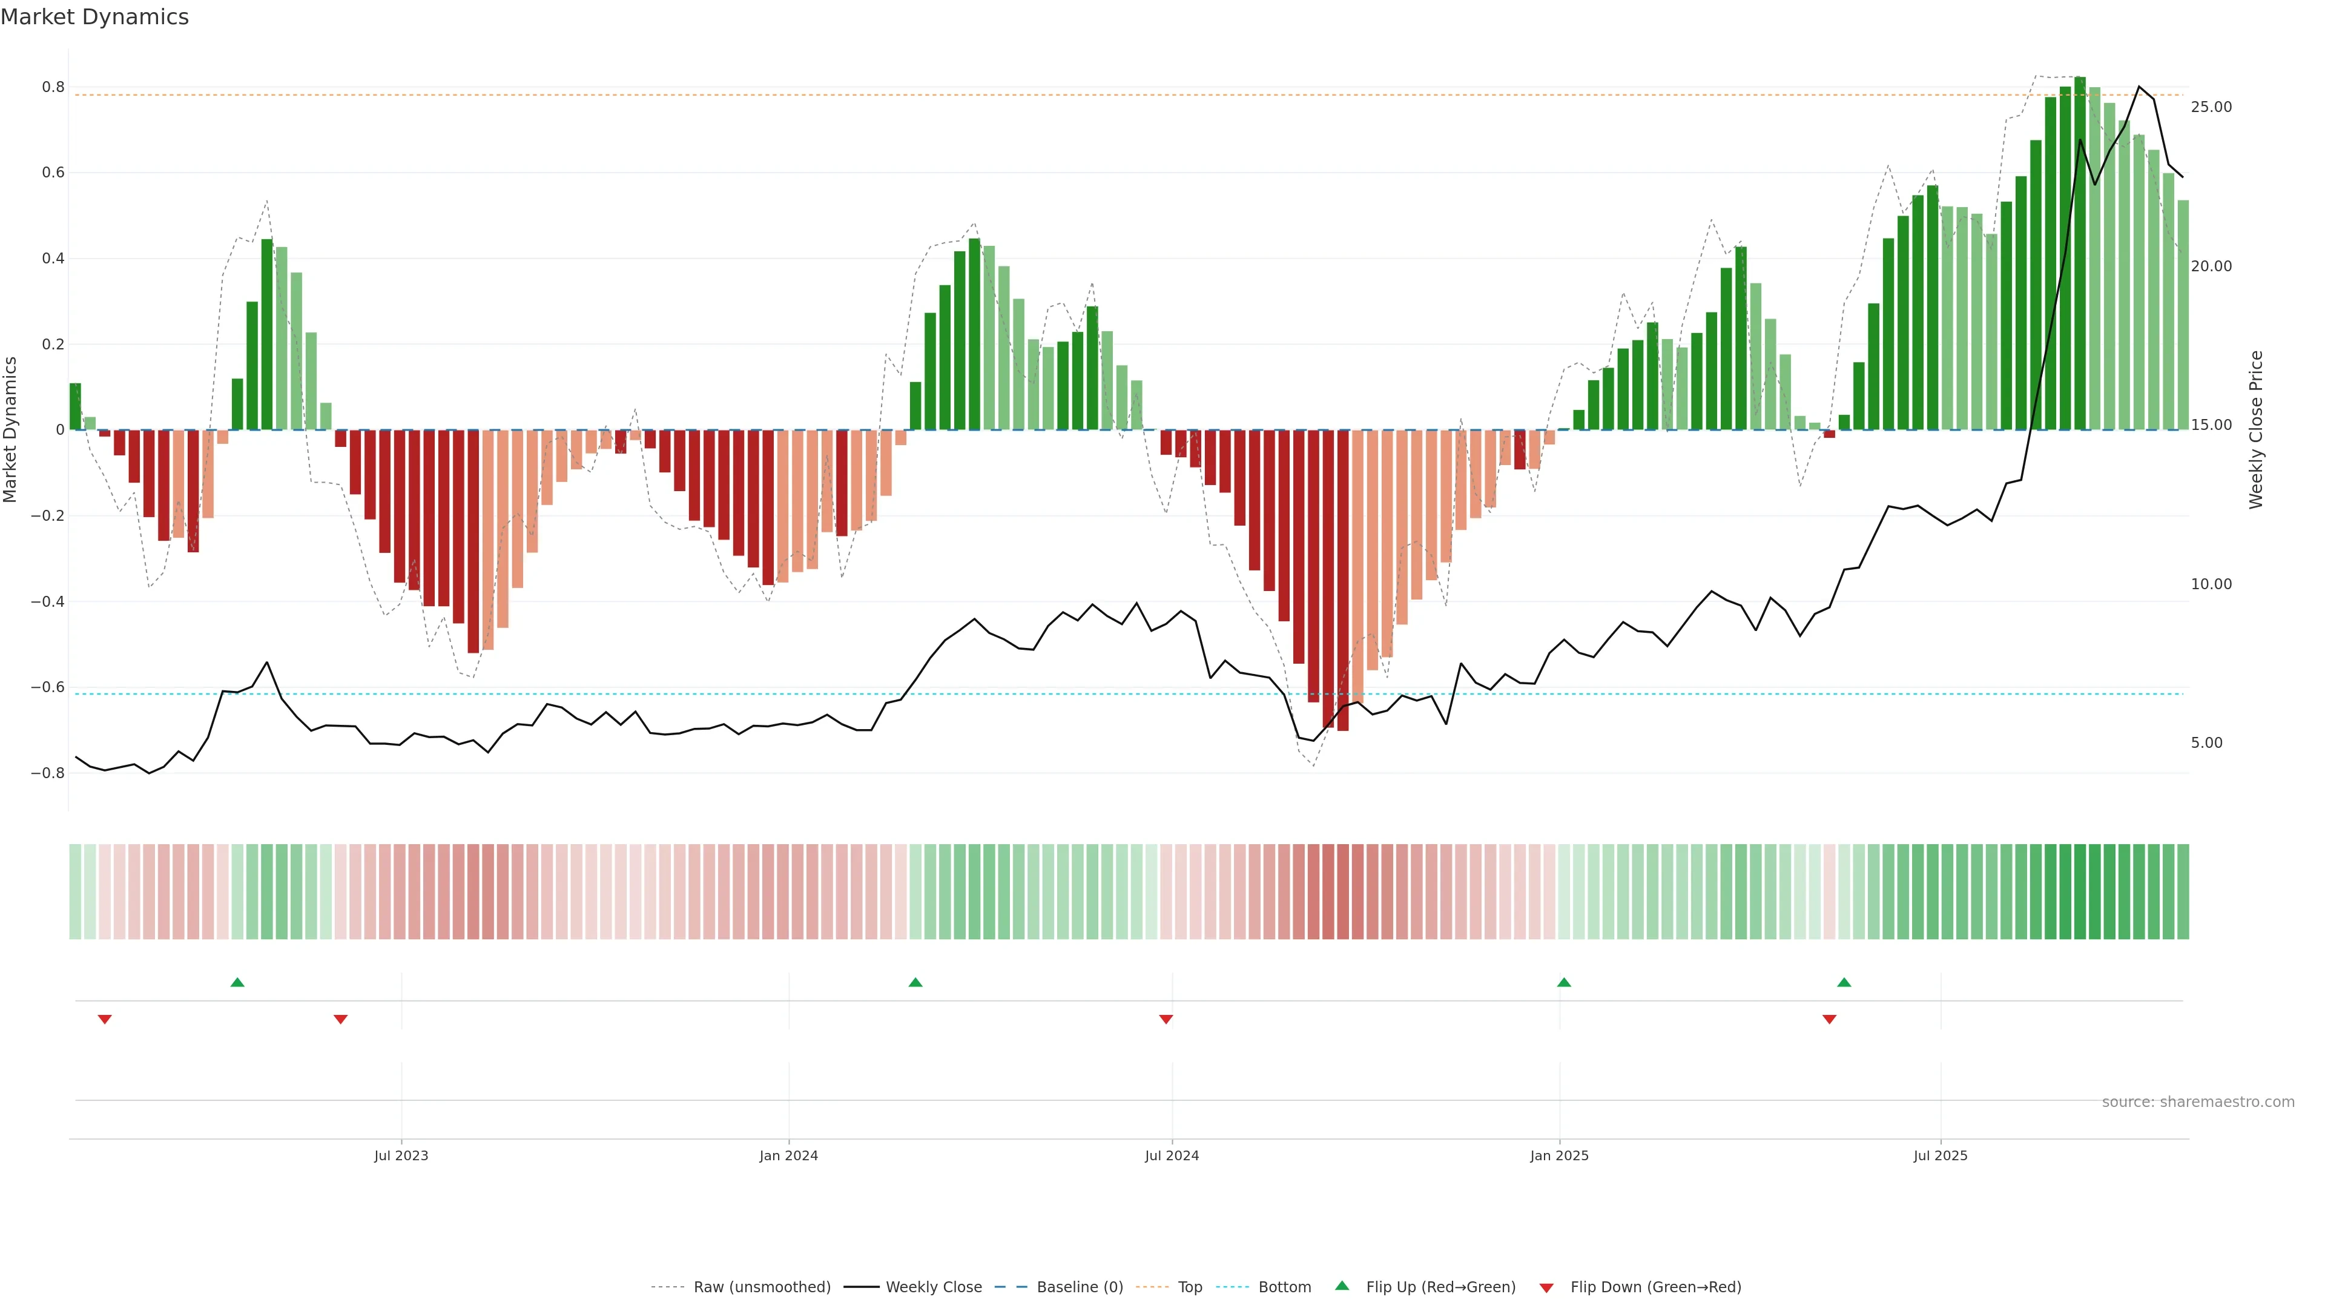Viewport: 2325px width, 1308px height.
Task: Click the Jan 2025 x-axis label
Action: pyautogui.click(x=1558, y=1155)
